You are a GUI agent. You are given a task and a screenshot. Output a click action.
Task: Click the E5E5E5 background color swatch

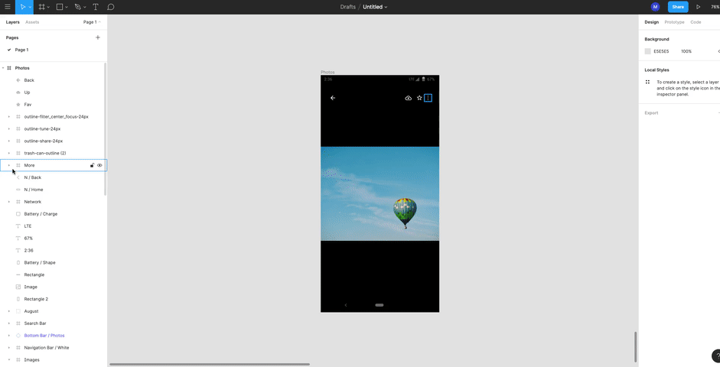click(x=647, y=51)
